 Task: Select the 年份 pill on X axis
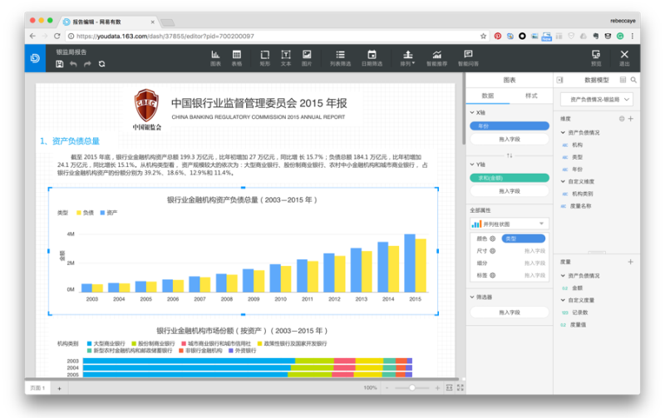pos(510,126)
